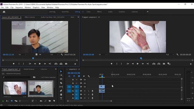Expand Project panel group overflow chevron
This screenshot has height=109, width=194.
tap(56, 69)
